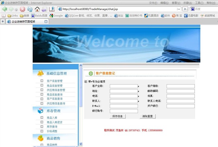Open 商品入库退货 in sidebar
This screenshot has height=147, width=218.
tap(55, 122)
